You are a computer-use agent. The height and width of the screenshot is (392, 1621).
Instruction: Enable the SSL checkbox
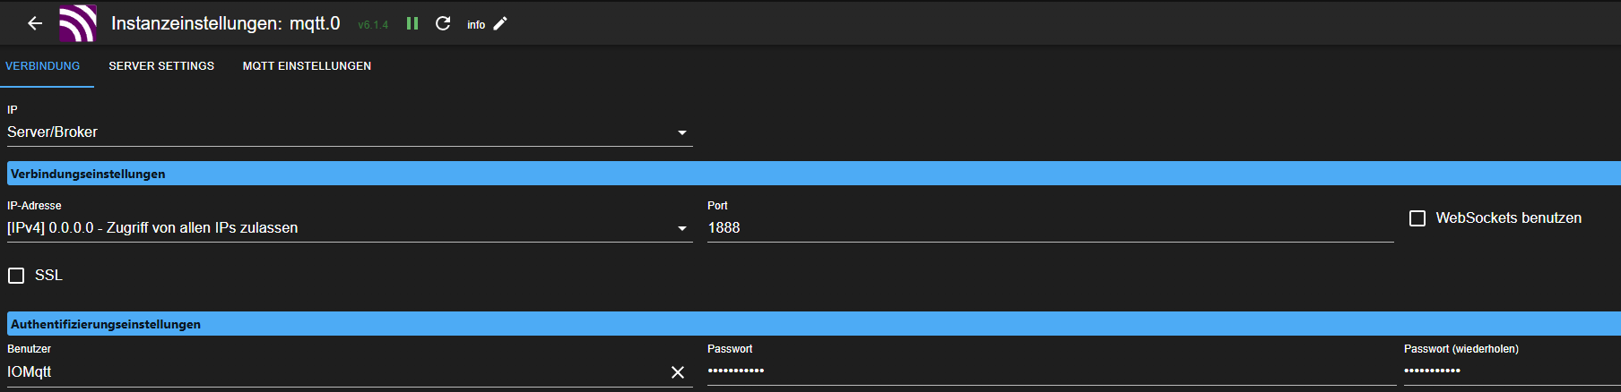[16, 276]
